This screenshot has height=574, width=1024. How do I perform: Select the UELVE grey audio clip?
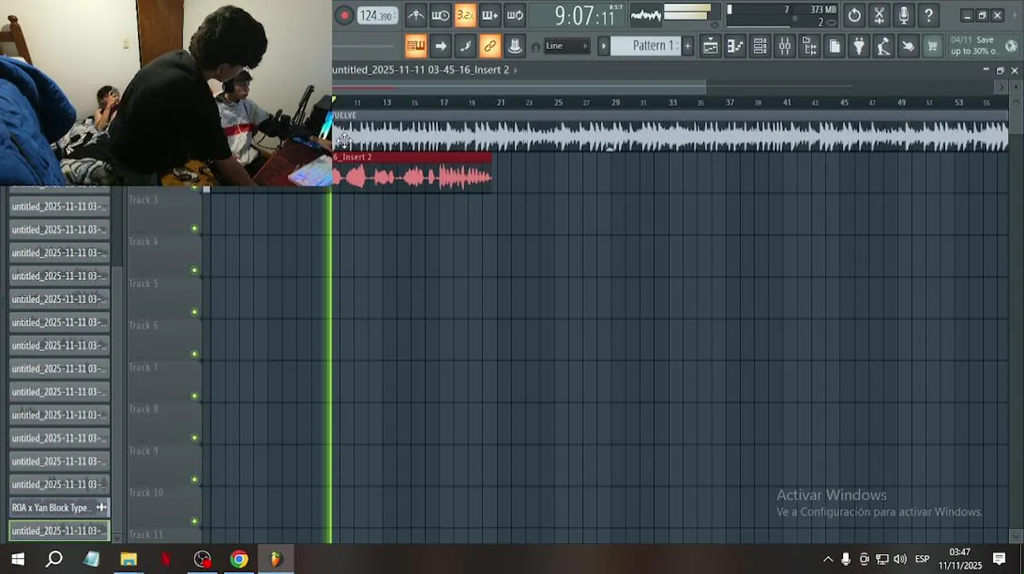[671, 131]
